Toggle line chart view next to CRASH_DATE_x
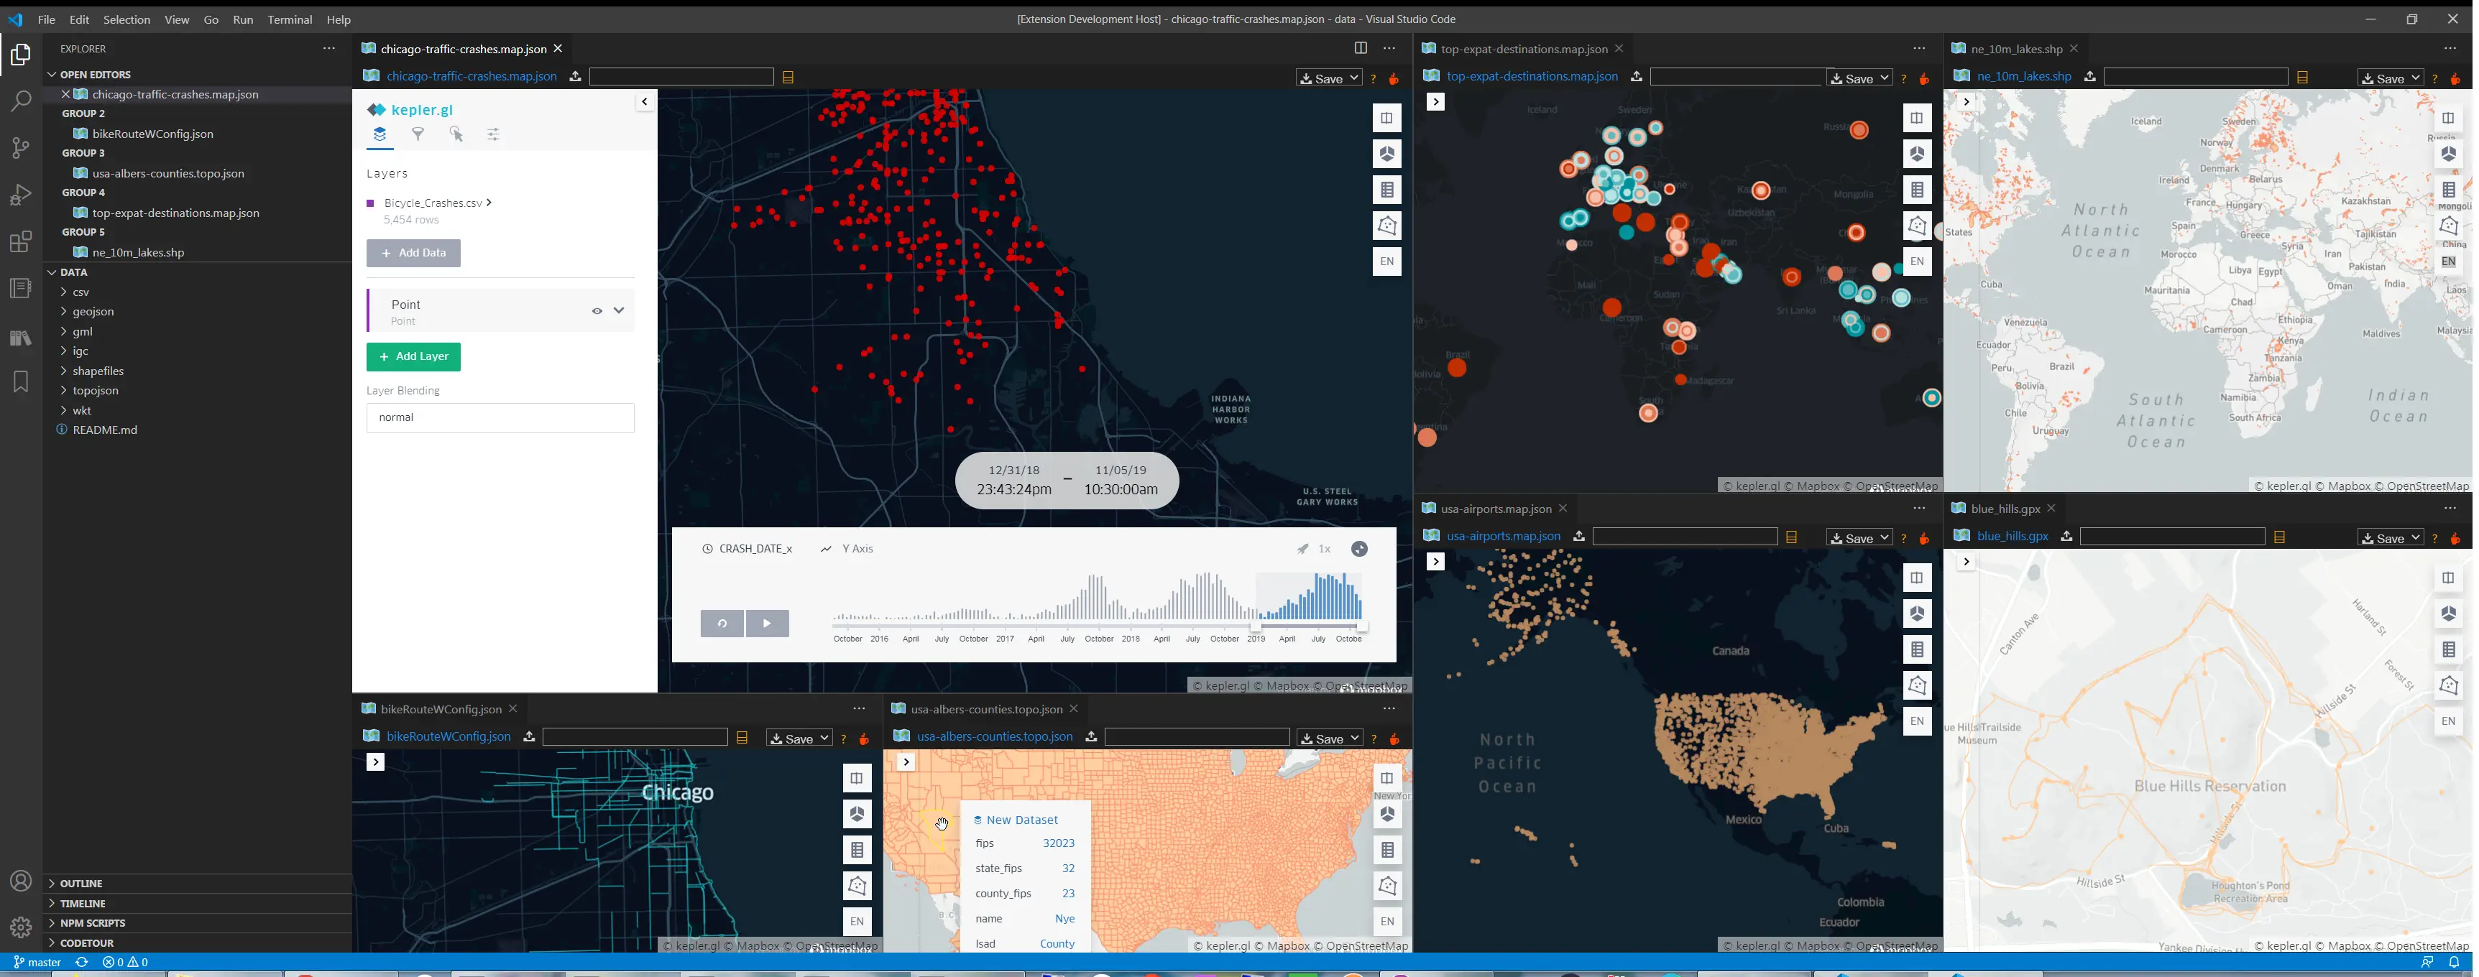Screen dimensions: 2479x977 [x=826, y=548]
